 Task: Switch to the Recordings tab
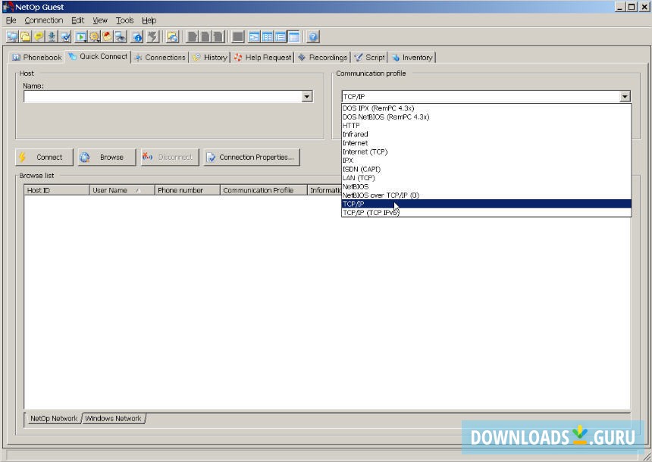point(323,58)
